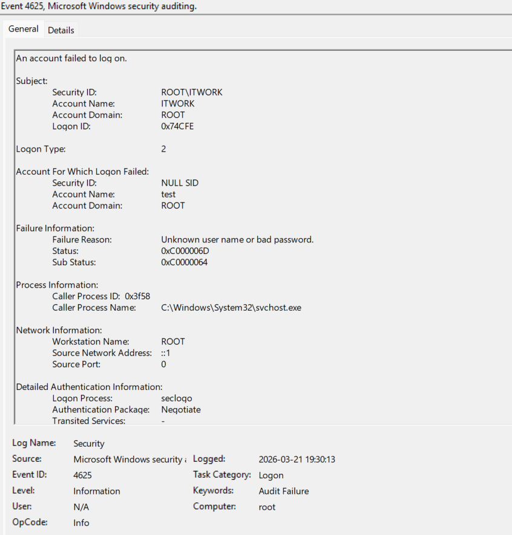
Task: Click the Log Name field showing Security
Action: [89, 444]
